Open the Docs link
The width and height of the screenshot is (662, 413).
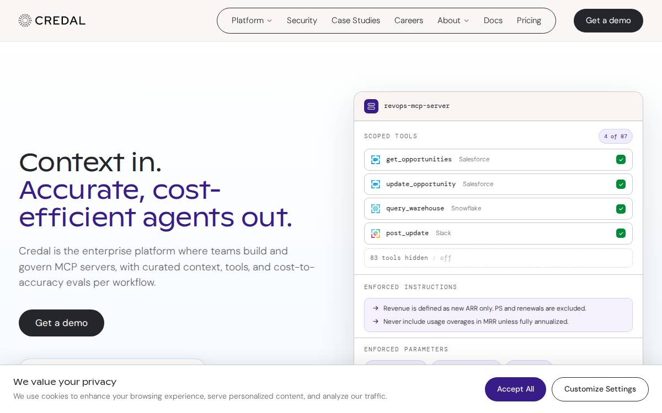coord(493,20)
